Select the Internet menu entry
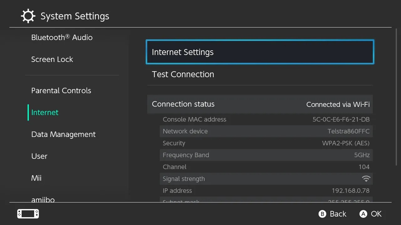 click(x=45, y=112)
